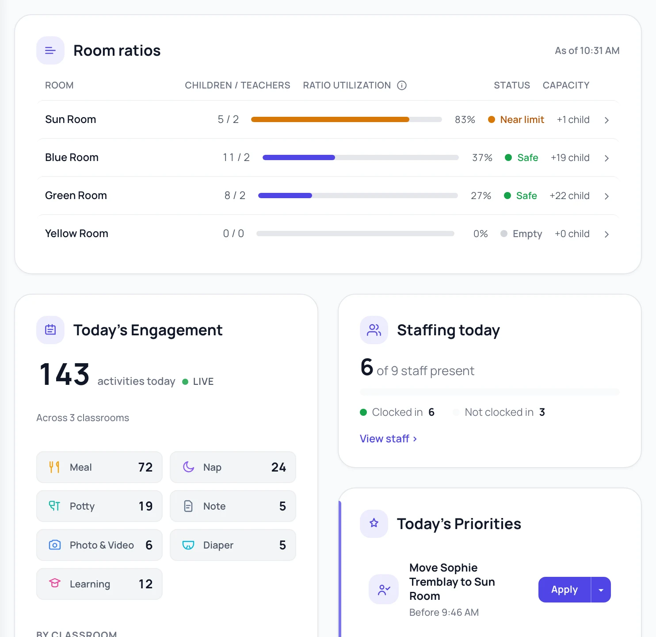The height and width of the screenshot is (637, 656).
Task: Expand the Sun Room row chevron
Action: pyautogui.click(x=607, y=120)
